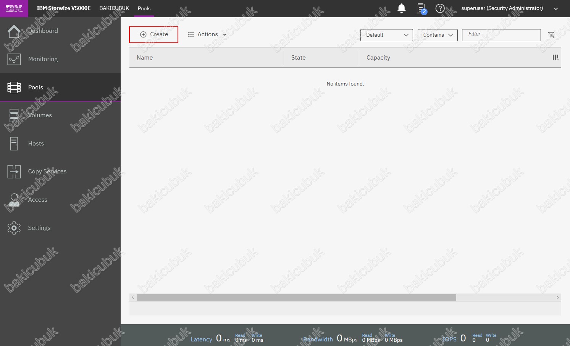Image resolution: width=570 pixels, height=346 pixels.
Task: Open the help question mark icon
Action: (440, 8)
